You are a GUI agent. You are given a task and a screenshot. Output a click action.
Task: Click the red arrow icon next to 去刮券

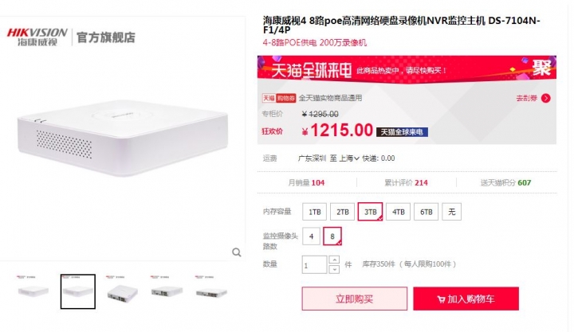tap(546, 98)
